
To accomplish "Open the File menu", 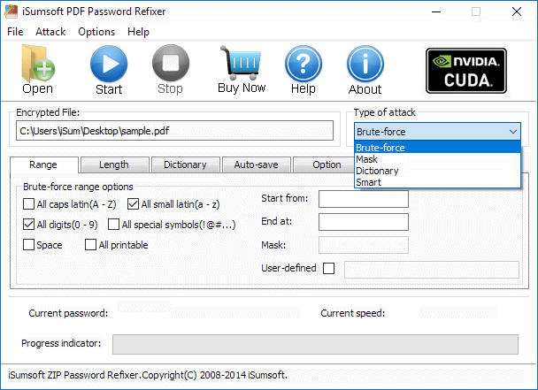I will (x=15, y=32).
